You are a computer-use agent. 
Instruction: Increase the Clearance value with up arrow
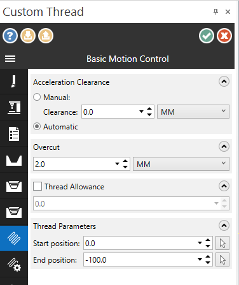point(149,108)
